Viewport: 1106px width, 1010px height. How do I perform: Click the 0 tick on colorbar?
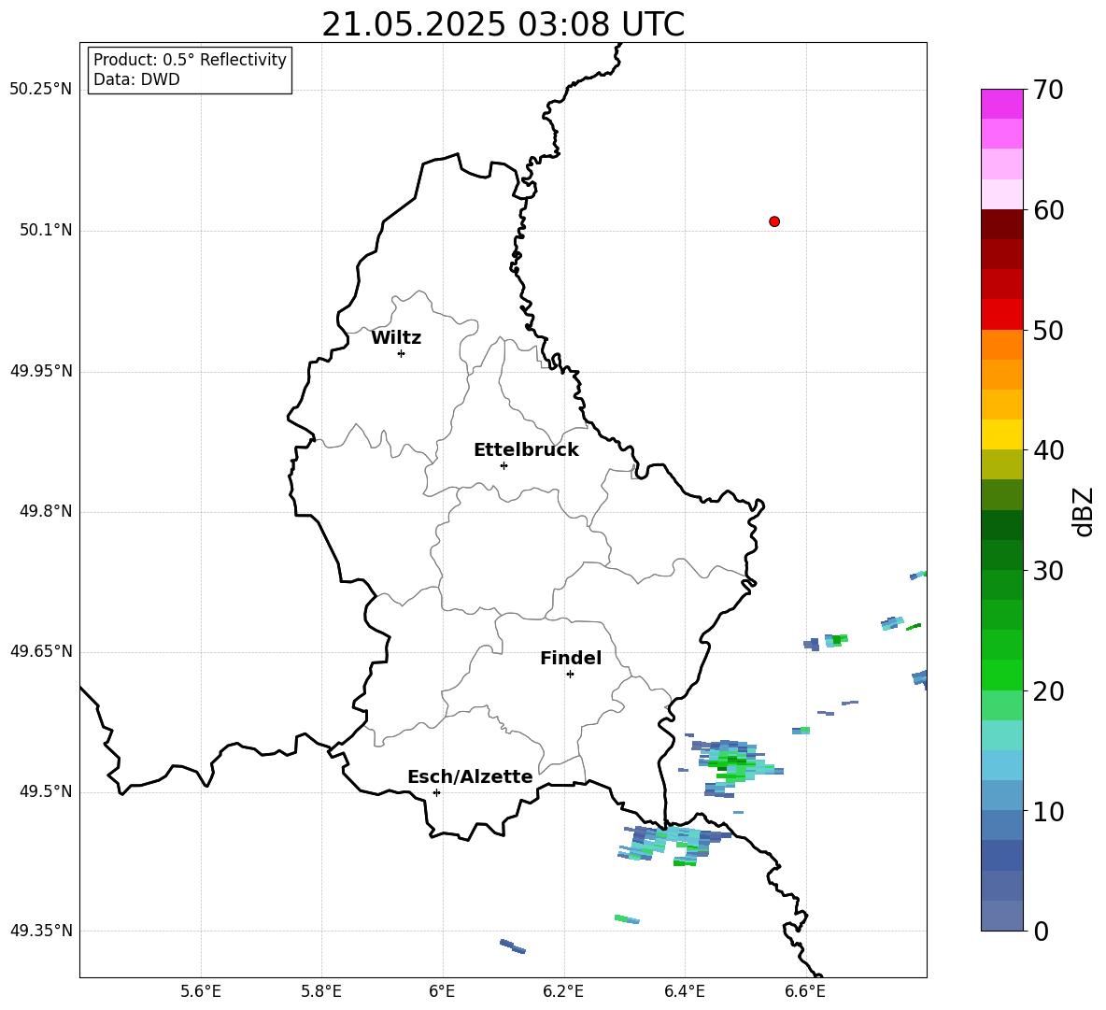(x=1041, y=931)
